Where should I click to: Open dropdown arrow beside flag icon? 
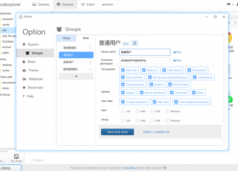(233, 4)
